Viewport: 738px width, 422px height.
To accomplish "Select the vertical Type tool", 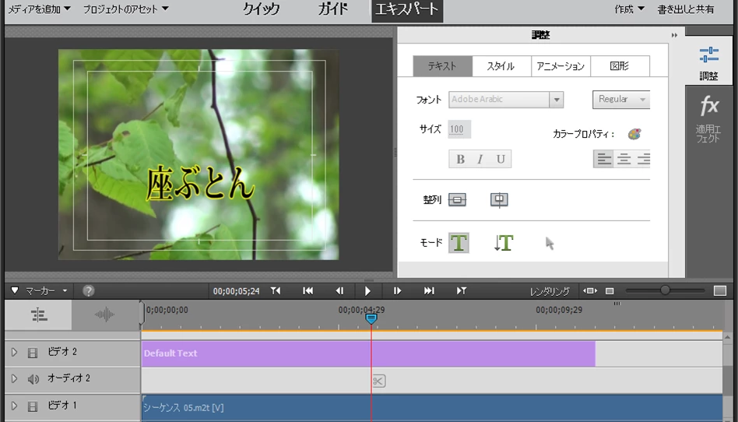I will 503,243.
